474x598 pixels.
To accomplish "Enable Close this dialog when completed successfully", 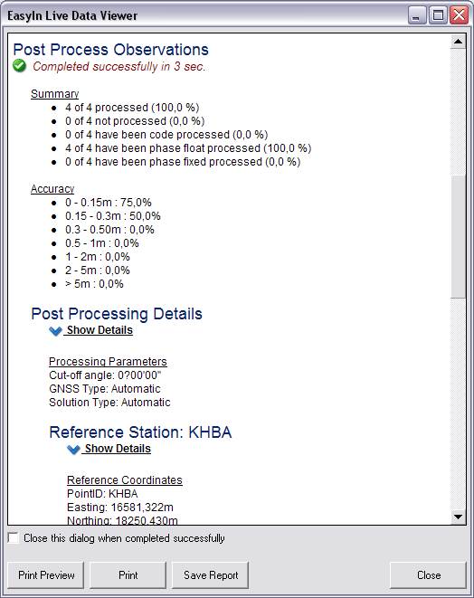I will [14, 537].
